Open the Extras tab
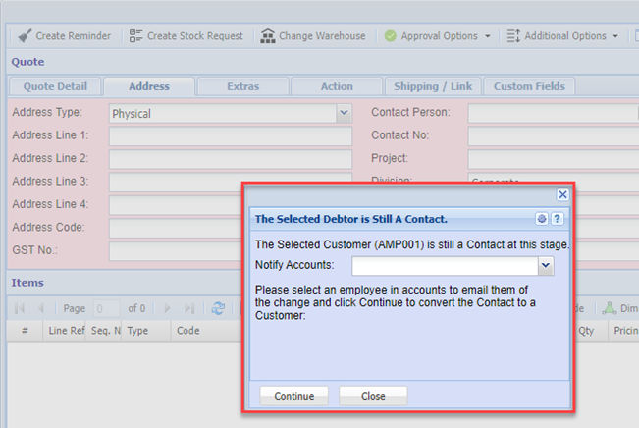Viewport: 639px width, 428px height. (x=242, y=86)
